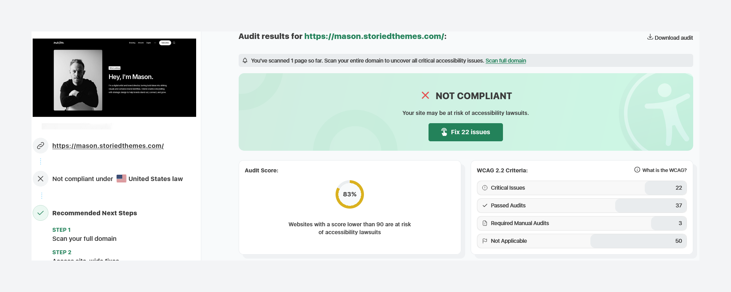Open the Scan full domain link
The image size is (731, 292).
coord(505,61)
